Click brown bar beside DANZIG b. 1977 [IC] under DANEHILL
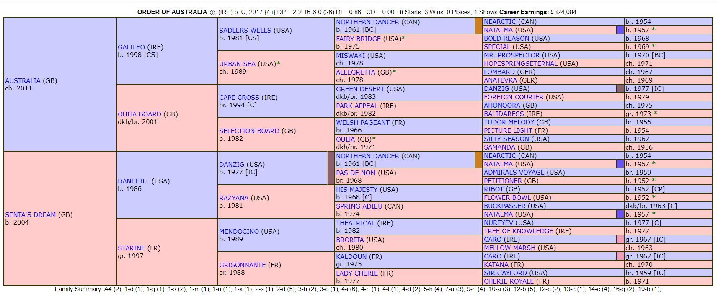 click(331, 168)
